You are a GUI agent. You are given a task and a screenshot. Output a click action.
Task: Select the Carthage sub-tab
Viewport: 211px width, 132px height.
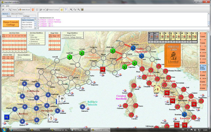(x=26, y=16)
